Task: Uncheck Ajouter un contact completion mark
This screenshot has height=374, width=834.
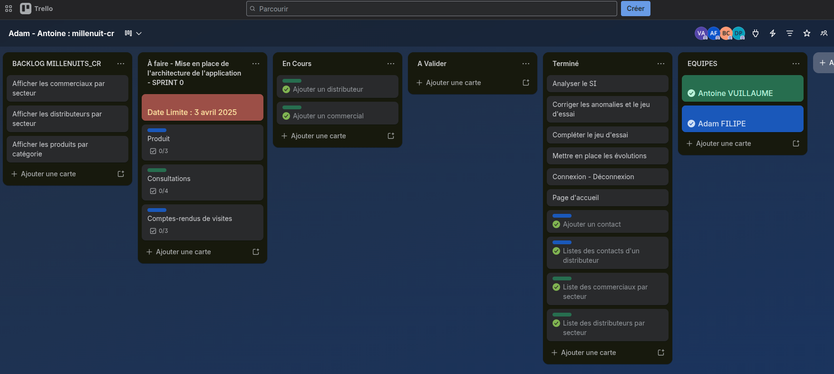Action: coord(556,224)
